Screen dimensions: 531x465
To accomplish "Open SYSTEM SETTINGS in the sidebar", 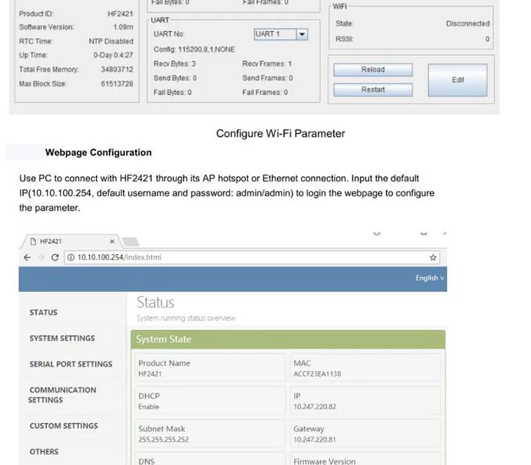I will (62, 338).
